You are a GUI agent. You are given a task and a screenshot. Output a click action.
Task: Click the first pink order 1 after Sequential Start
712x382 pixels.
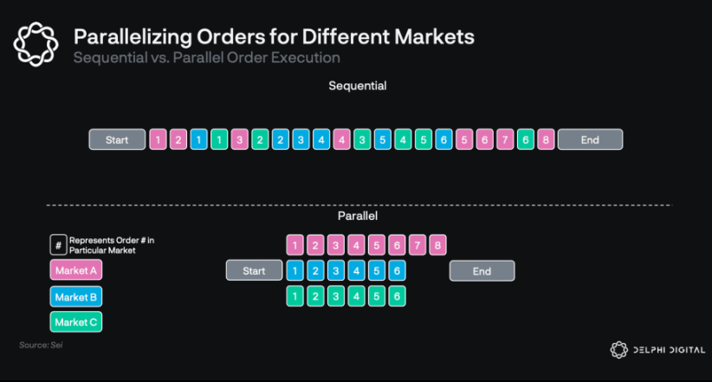pyautogui.click(x=158, y=139)
